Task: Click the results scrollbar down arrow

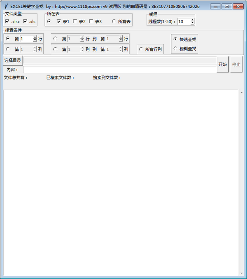Action: click(x=242, y=273)
